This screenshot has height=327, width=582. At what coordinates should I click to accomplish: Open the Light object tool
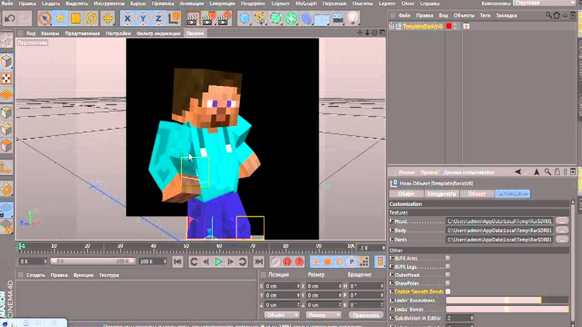click(x=353, y=19)
